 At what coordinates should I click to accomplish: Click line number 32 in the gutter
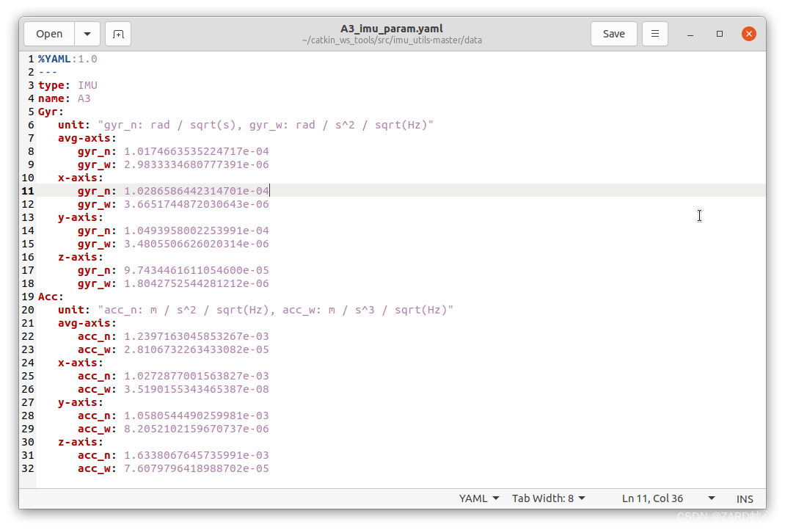28,468
